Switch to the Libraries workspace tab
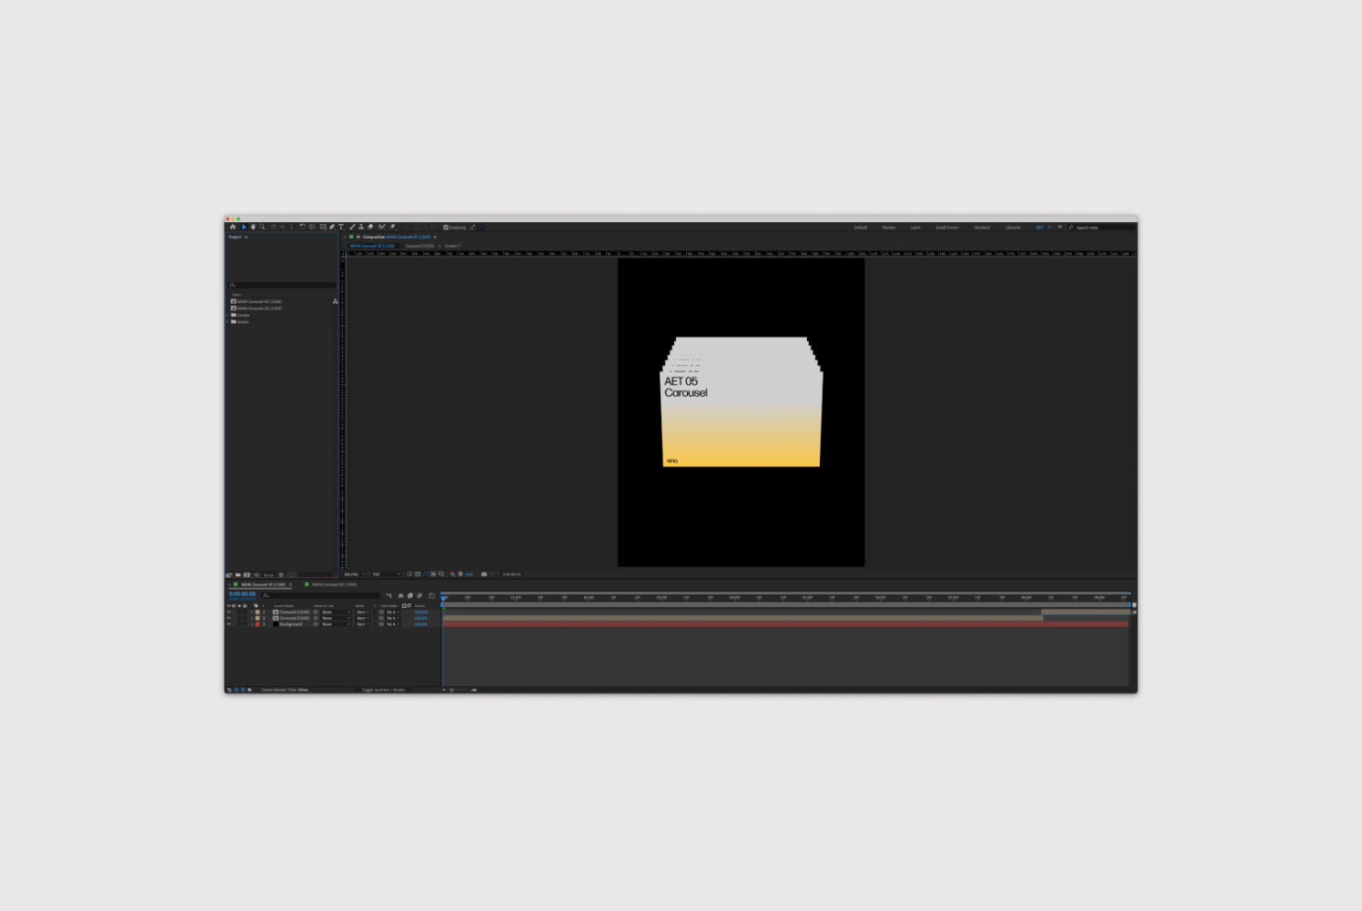The width and height of the screenshot is (1362, 911). pos(1012,227)
